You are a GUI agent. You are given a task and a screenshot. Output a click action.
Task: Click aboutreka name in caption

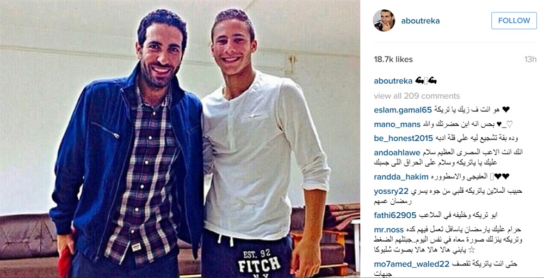tap(393, 81)
